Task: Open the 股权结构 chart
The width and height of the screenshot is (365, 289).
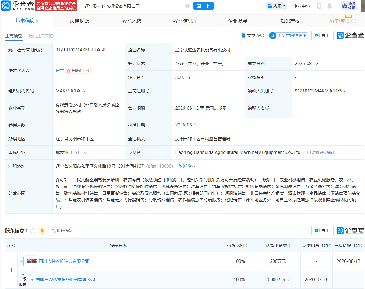Action: pyautogui.click(x=62, y=231)
